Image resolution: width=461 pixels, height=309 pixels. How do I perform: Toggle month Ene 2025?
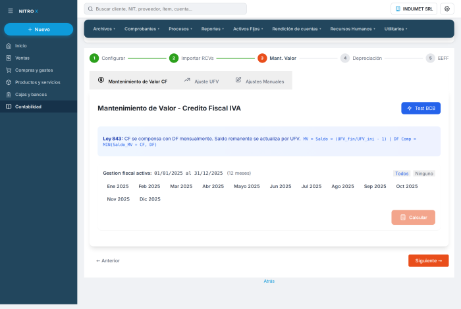[118, 186]
